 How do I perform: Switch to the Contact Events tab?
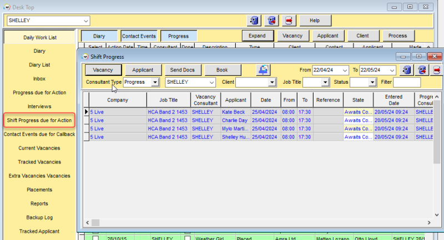[x=139, y=36]
